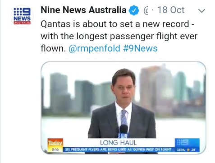The height and width of the screenshot is (163, 215).
Task: Click the SIX FREQUENT FLYERS news ticker
Action: coord(118,149)
